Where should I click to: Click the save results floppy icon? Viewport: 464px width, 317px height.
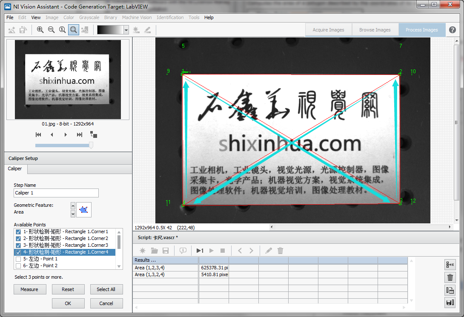pyautogui.click(x=450, y=303)
